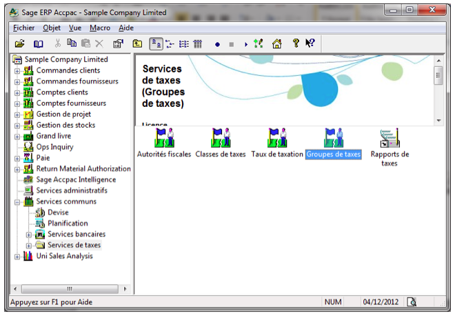The width and height of the screenshot is (455, 316).
Task: Click the Open Company folder toolbar icon
Action: 20,44
